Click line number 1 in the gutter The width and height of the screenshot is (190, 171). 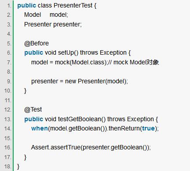click(x=9, y=6)
